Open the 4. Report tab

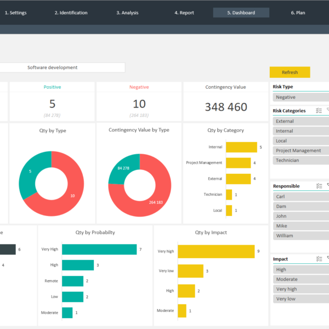[184, 13]
